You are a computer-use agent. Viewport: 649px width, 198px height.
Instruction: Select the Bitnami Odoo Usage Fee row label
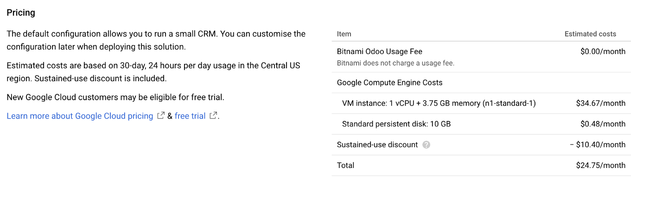click(380, 51)
